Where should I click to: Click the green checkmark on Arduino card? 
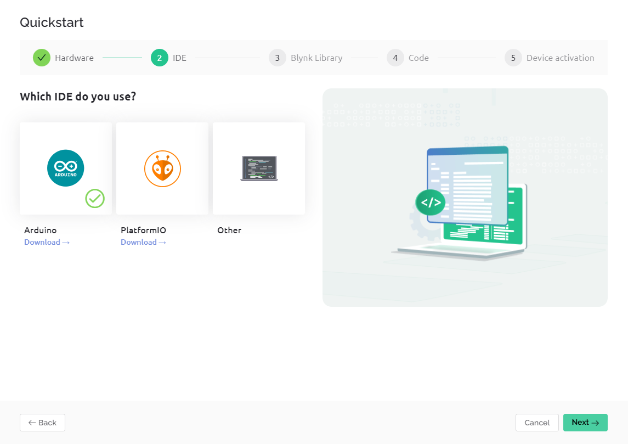click(95, 198)
